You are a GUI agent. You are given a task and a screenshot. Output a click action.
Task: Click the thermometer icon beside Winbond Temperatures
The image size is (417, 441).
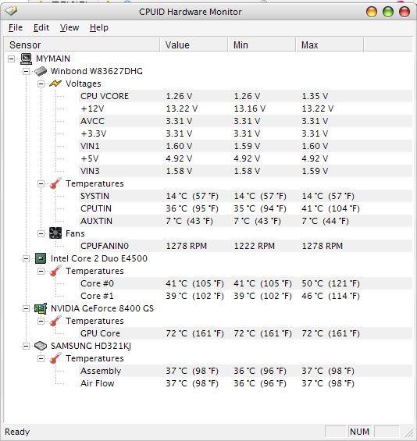click(x=55, y=183)
